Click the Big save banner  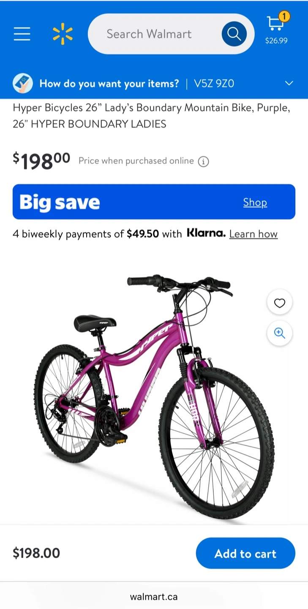point(154,202)
